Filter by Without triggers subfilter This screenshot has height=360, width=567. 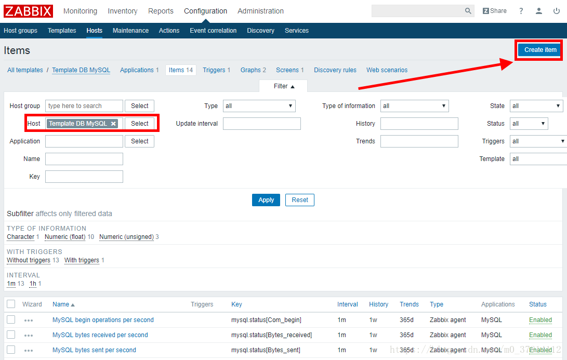point(29,260)
